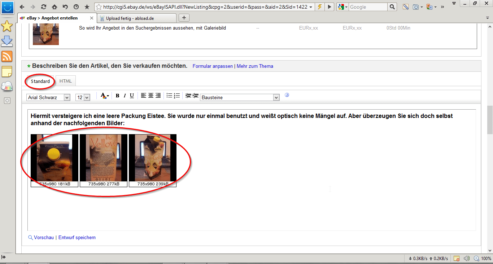The width and height of the screenshot is (493, 264).
Task: Select the Standard editor tab
Action: [40, 81]
